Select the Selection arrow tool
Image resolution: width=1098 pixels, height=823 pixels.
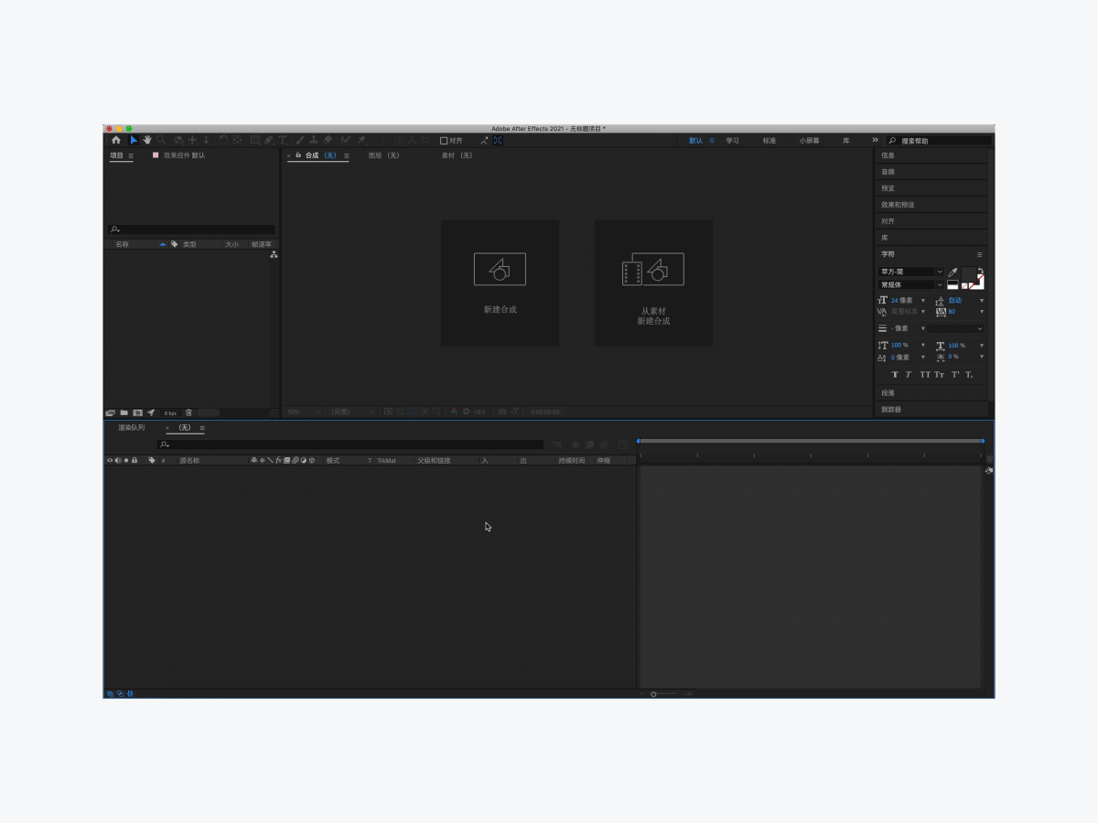tap(134, 140)
